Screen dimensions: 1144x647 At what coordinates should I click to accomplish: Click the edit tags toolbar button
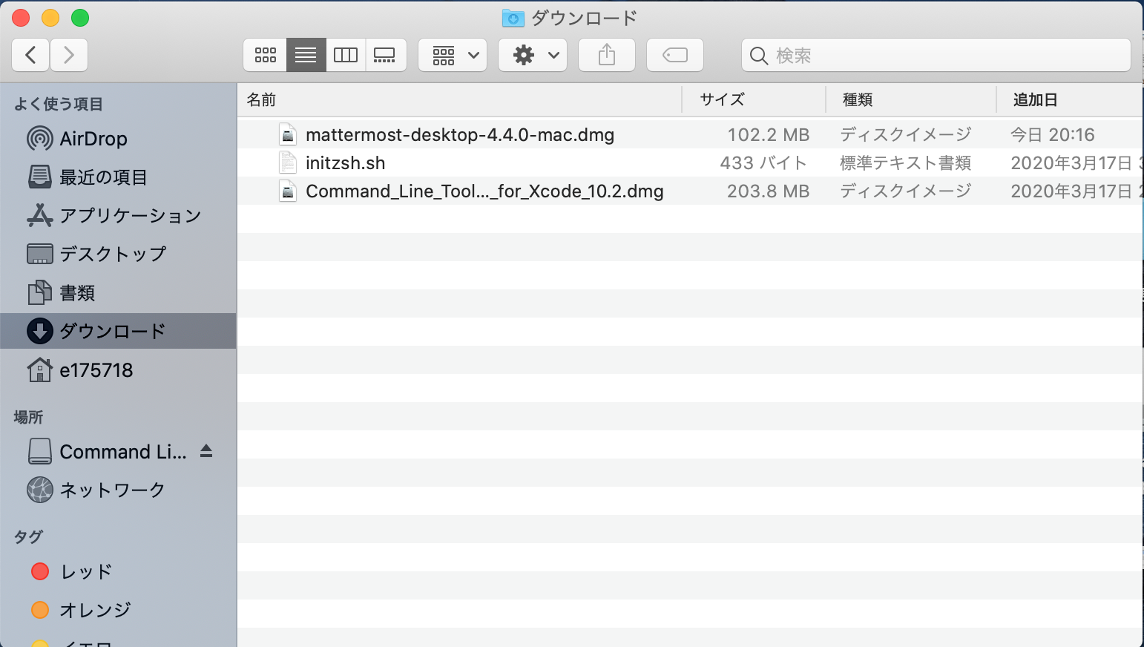[675, 55]
